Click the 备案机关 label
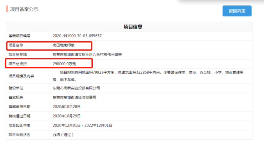This screenshot has height=144, width=264. tap(16, 97)
